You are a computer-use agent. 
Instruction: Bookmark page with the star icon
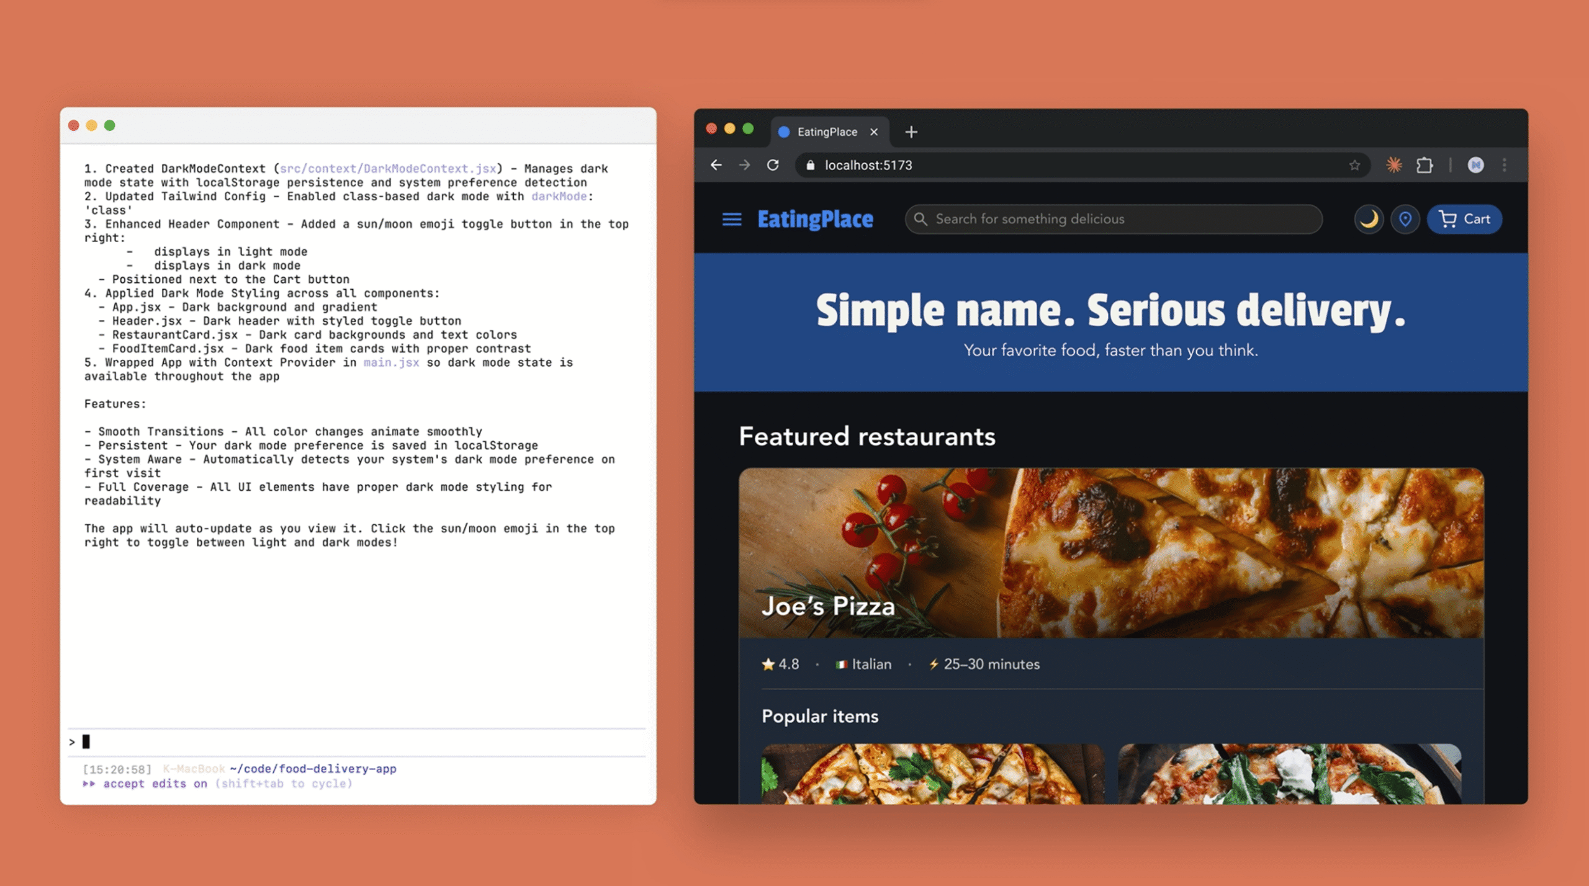(1354, 165)
